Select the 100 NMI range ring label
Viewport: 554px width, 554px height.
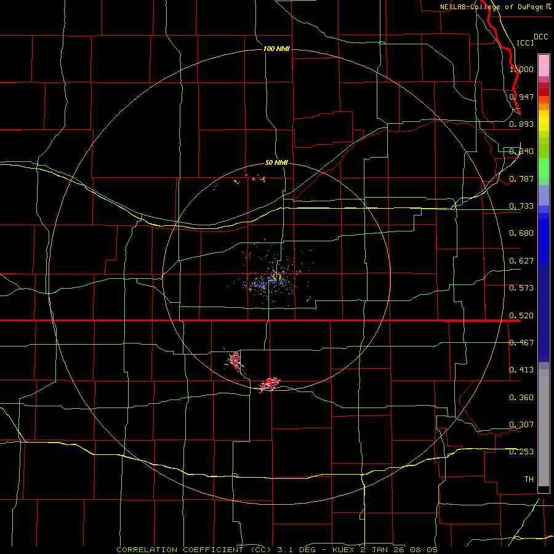pos(276,49)
